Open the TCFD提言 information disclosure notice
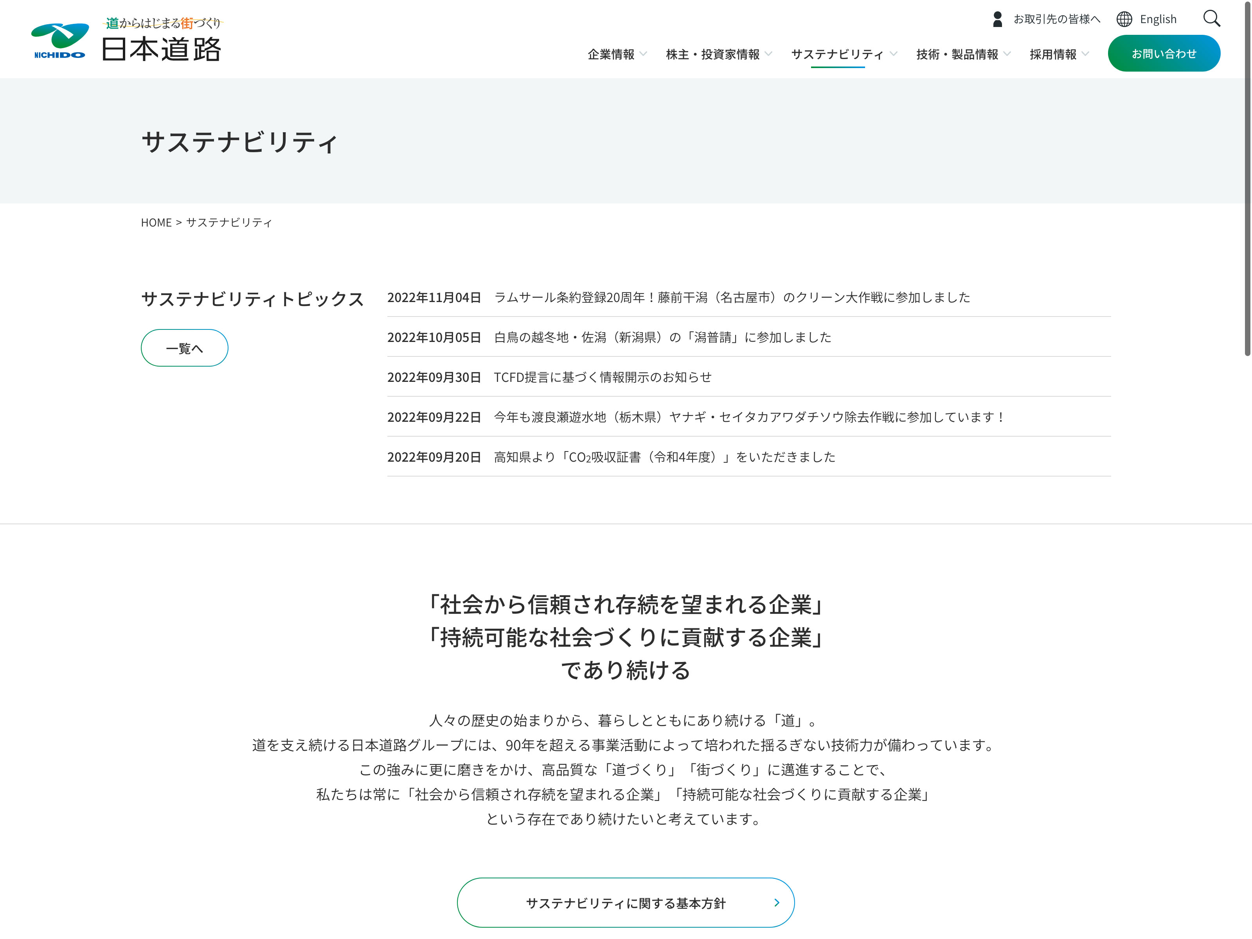The width and height of the screenshot is (1252, 939). click(x=602, y=378)
